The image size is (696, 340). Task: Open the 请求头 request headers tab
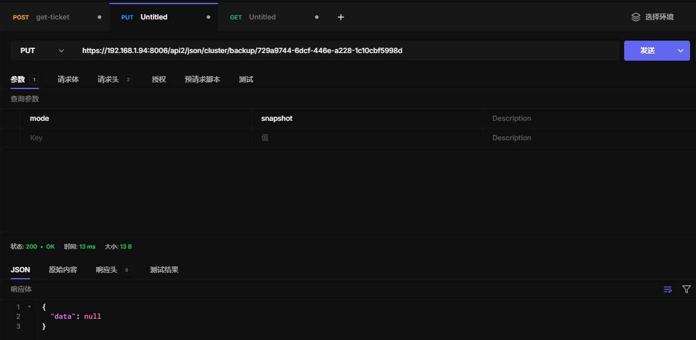point(108,80)
